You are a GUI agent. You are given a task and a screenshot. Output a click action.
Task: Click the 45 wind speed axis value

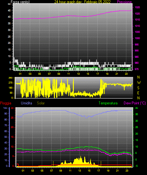[9, 11]
